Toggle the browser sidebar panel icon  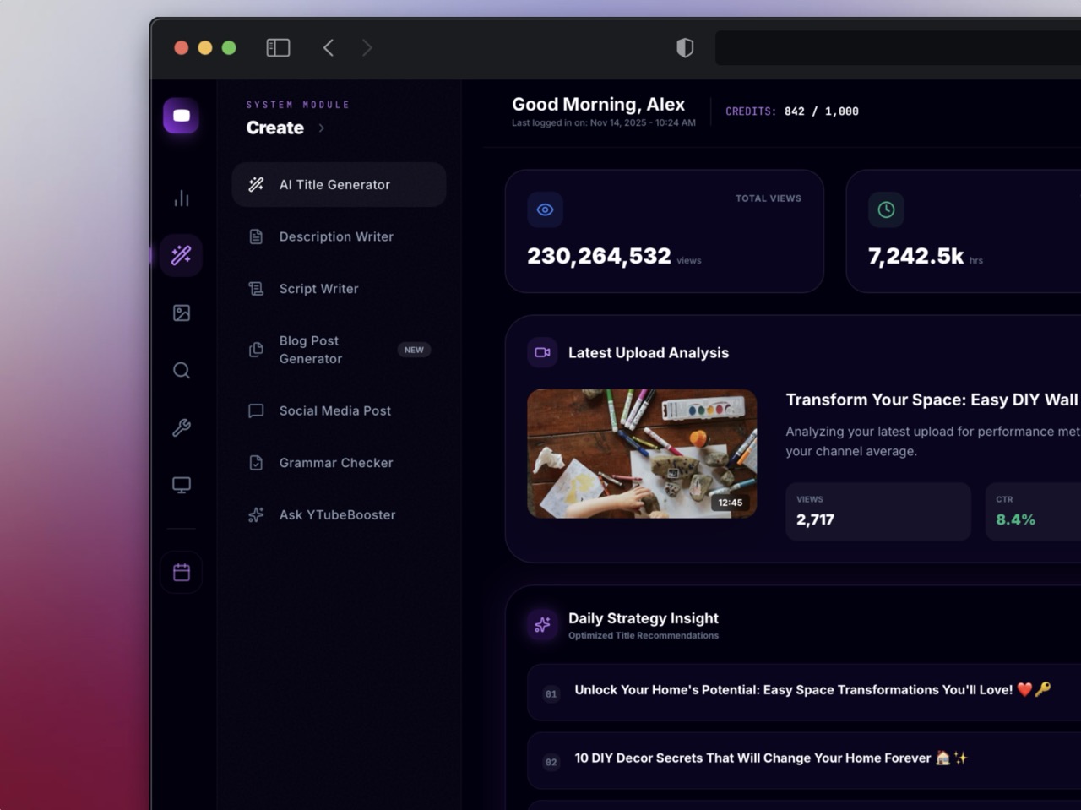[x=278, y=47]
